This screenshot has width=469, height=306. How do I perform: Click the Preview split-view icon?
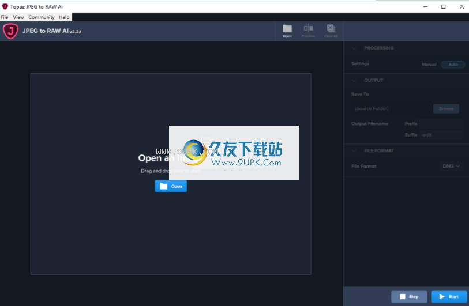click(x=308, y=28)
